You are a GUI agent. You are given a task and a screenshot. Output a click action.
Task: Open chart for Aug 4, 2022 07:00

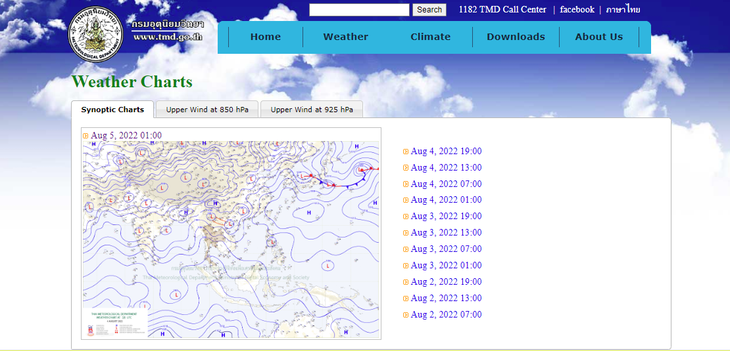point(446,184)
